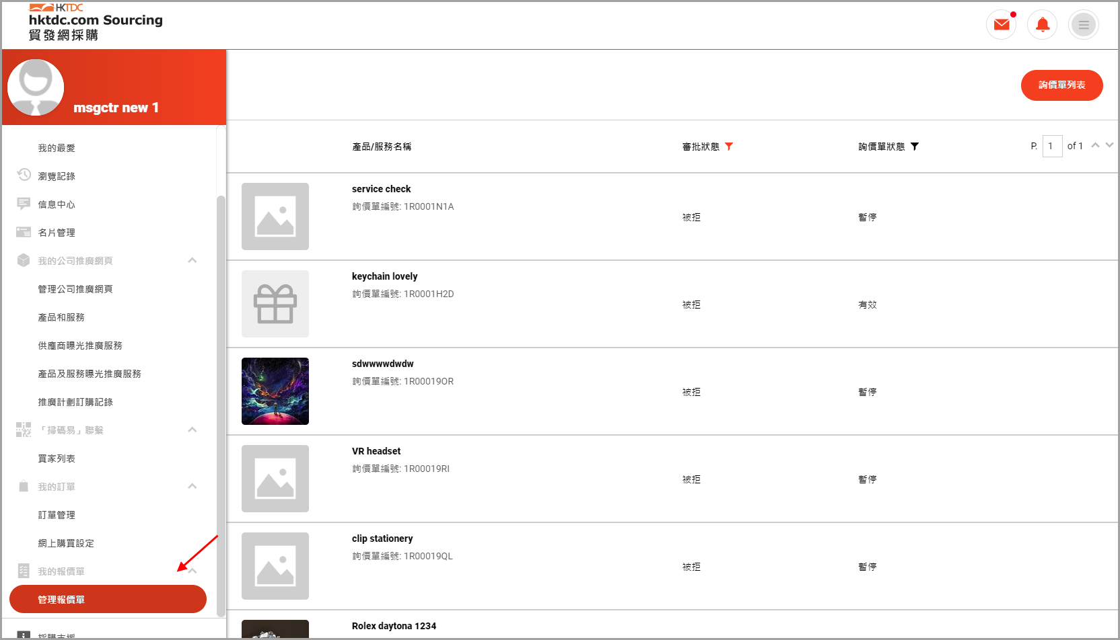Click the 信息中心 chat icon

(x=24, y=204)
